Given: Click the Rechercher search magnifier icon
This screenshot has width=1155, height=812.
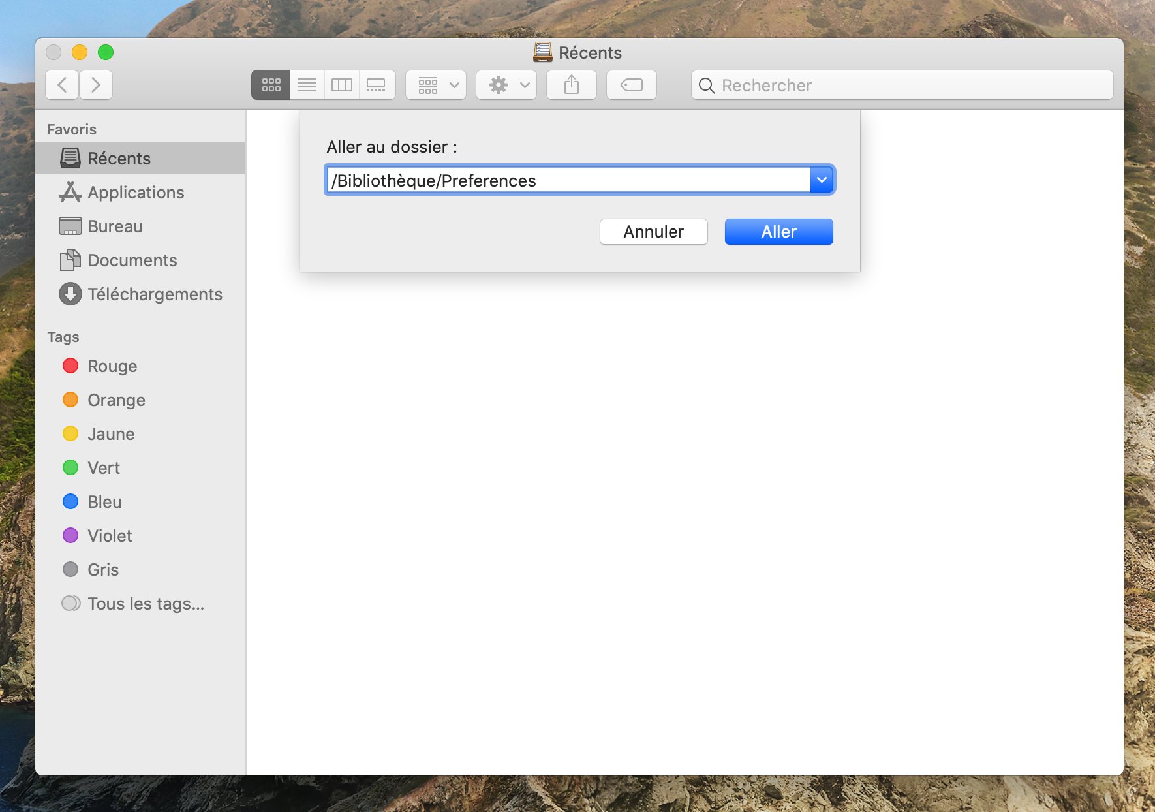Looking at the screenshot, I should pos(707,86).
